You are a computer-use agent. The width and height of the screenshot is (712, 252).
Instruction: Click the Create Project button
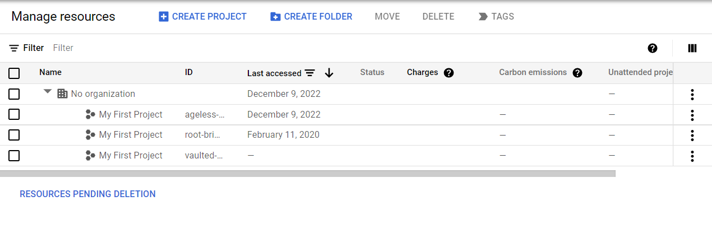point(203,17)
